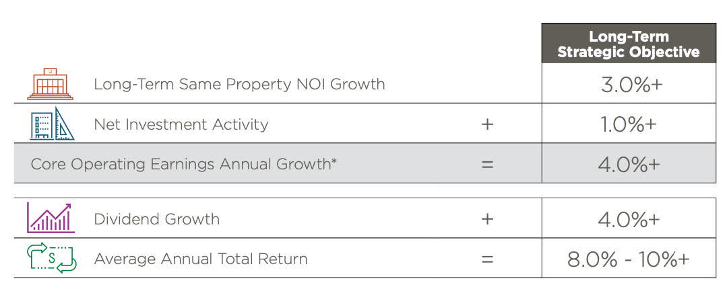Select the 8.0% - 10%+ value cell

click(x=629, y=258)
